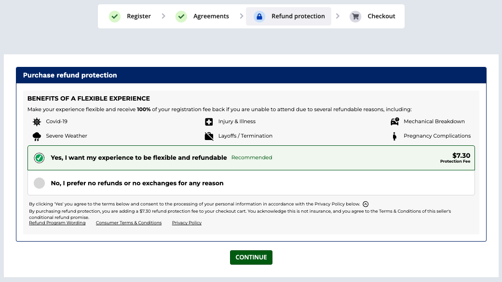
Task: Click the Pregnancy Complications icon
Action: pyautogui.click(x=394, y=136)
